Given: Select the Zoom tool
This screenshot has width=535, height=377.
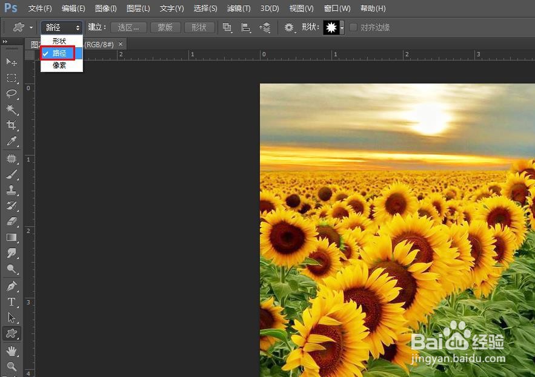Looking at the screenshot, I should [12, 366].
